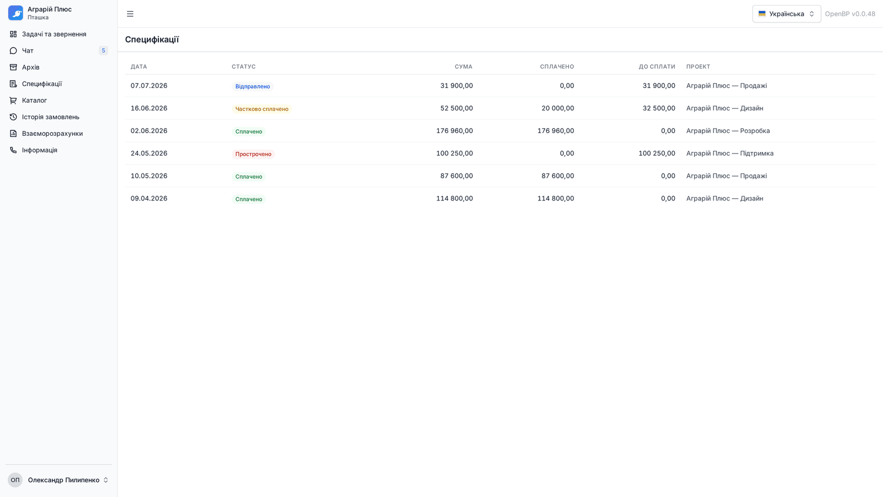This screenshot has width=883, height=497.
Task: Click the Історія замовлень clock icon
Action: [13, 117]
